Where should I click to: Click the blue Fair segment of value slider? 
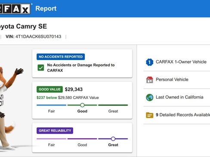52,105
